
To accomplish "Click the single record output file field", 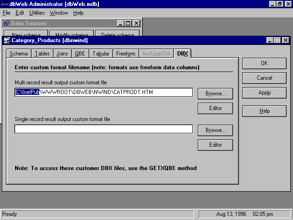I will tap(103, 129).
